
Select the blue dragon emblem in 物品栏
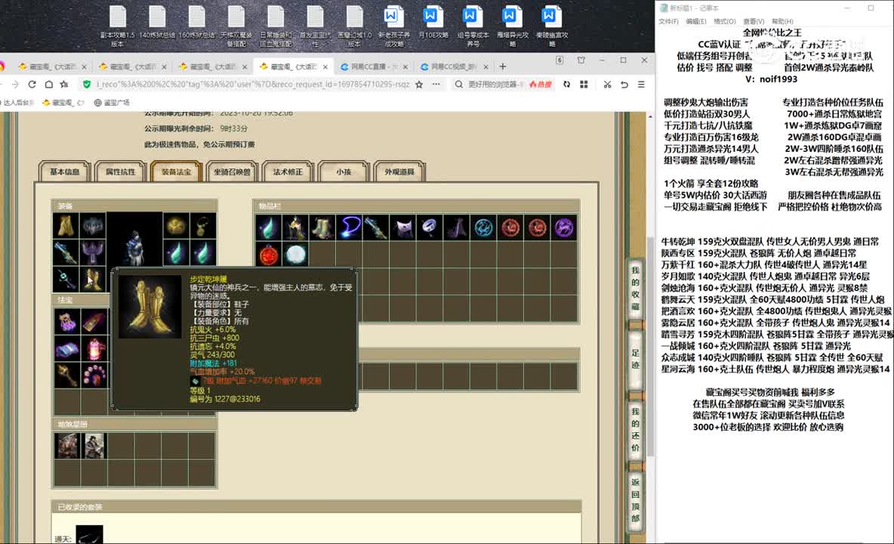pyautogui.click(x=483, y=227)
